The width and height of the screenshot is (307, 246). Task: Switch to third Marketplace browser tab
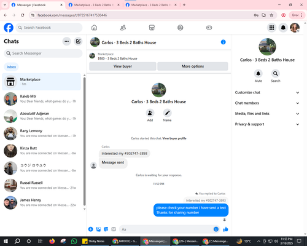click(151, 5)
